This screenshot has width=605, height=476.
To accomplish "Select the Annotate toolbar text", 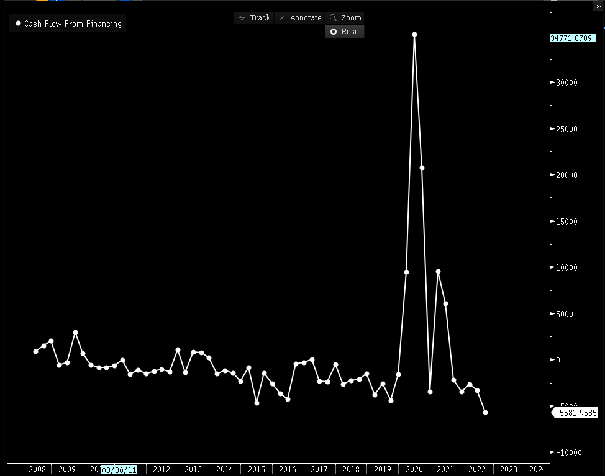I will [306, 18].
